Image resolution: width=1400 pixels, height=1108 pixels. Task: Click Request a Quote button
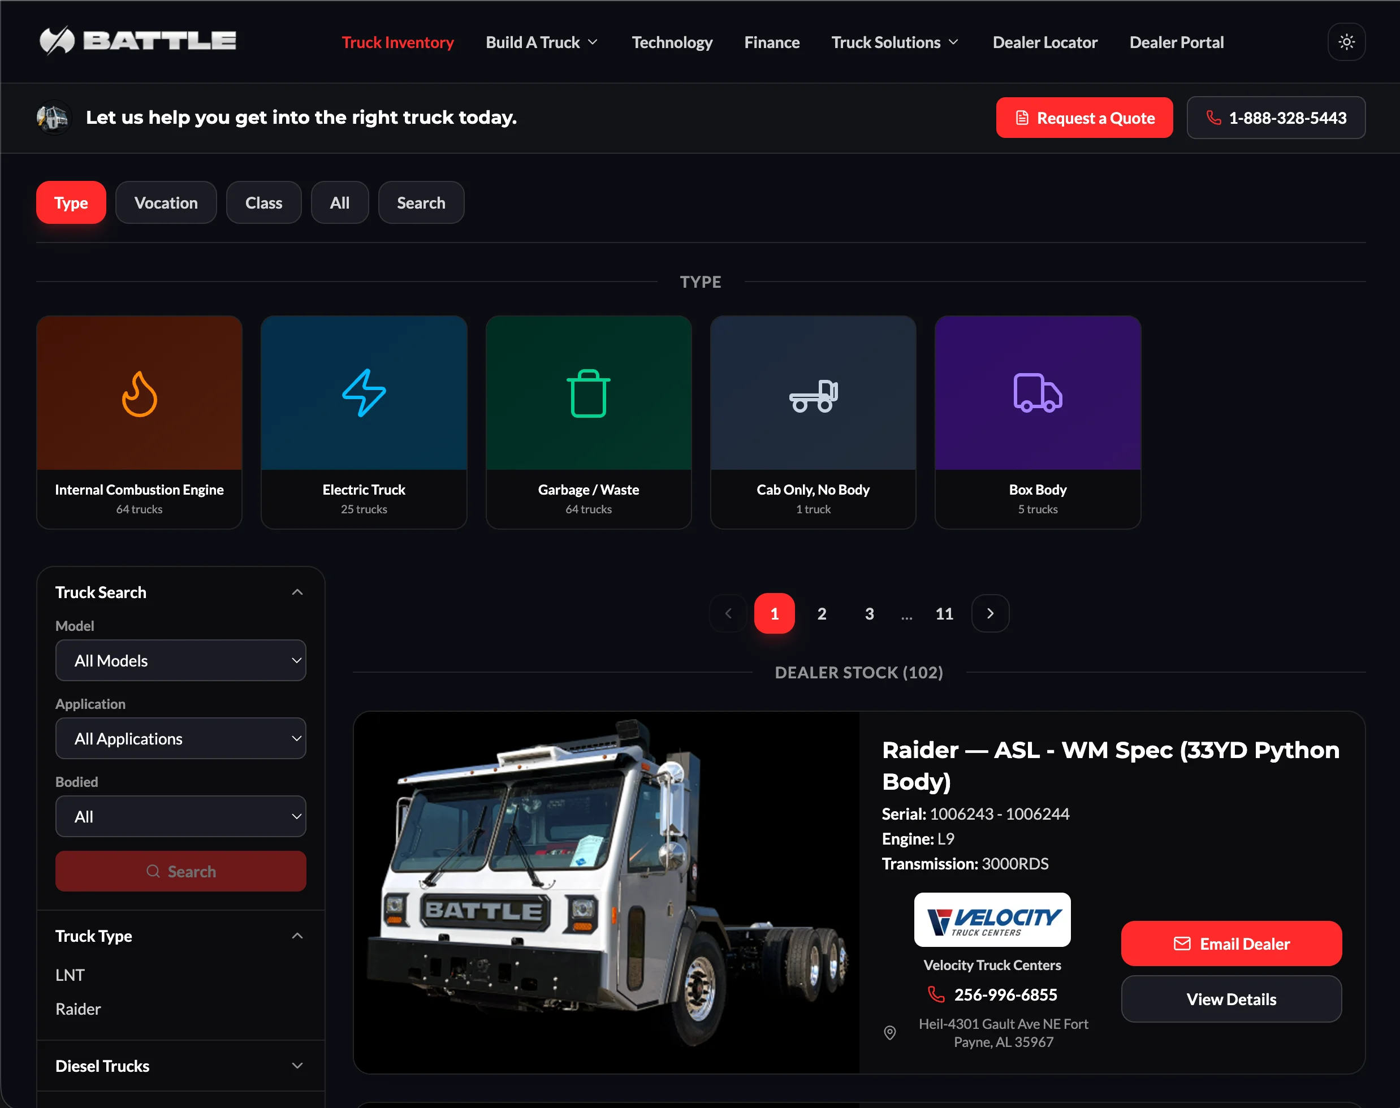tap(1084, 118)
